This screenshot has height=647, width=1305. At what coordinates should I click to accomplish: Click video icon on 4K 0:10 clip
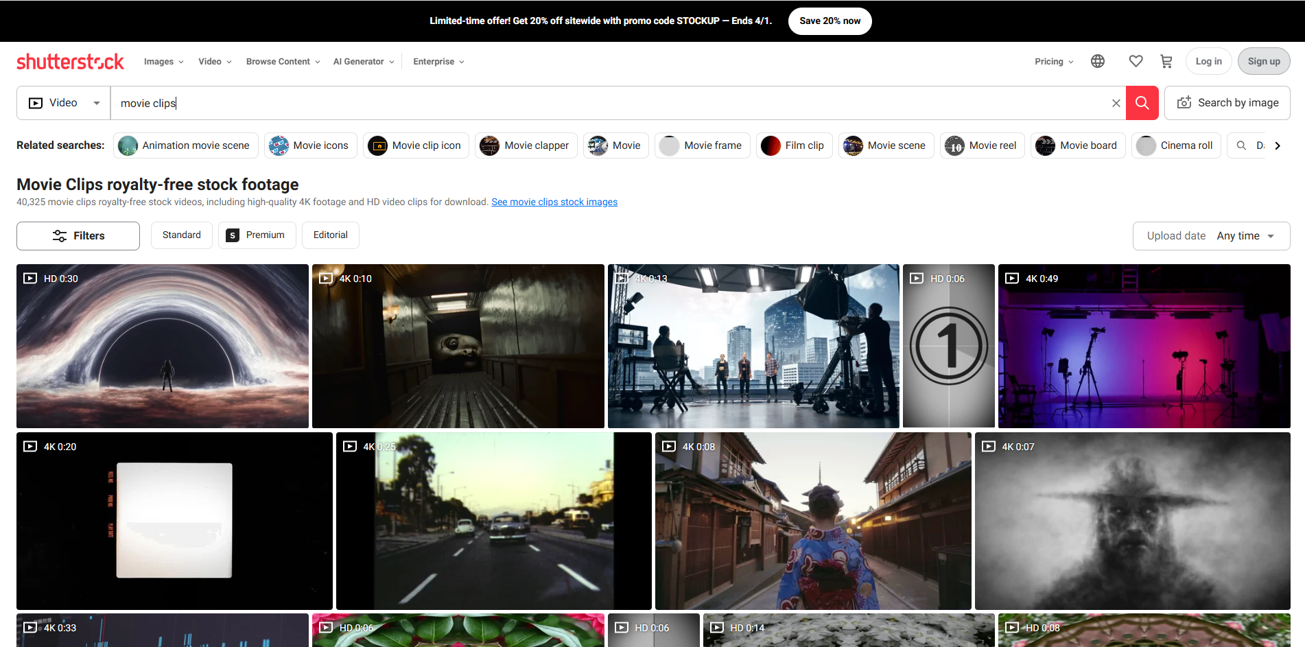tap(326, 279)
